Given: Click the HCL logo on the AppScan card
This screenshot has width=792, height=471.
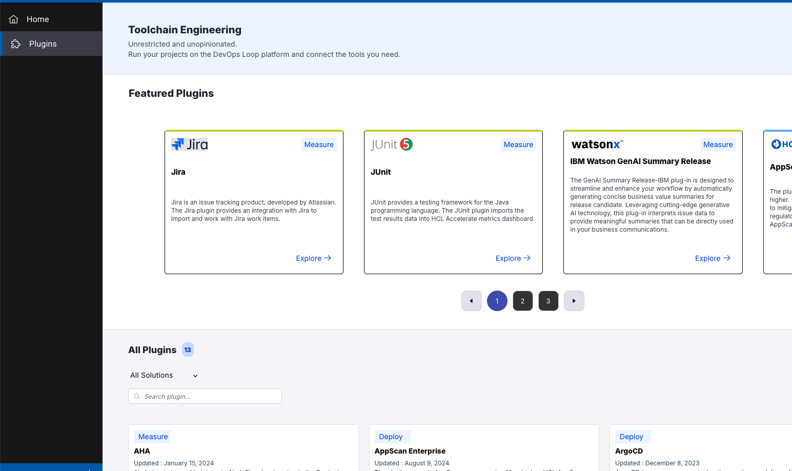Looking at the screenshot, I should pyautogui.click(x=776, y=144).
